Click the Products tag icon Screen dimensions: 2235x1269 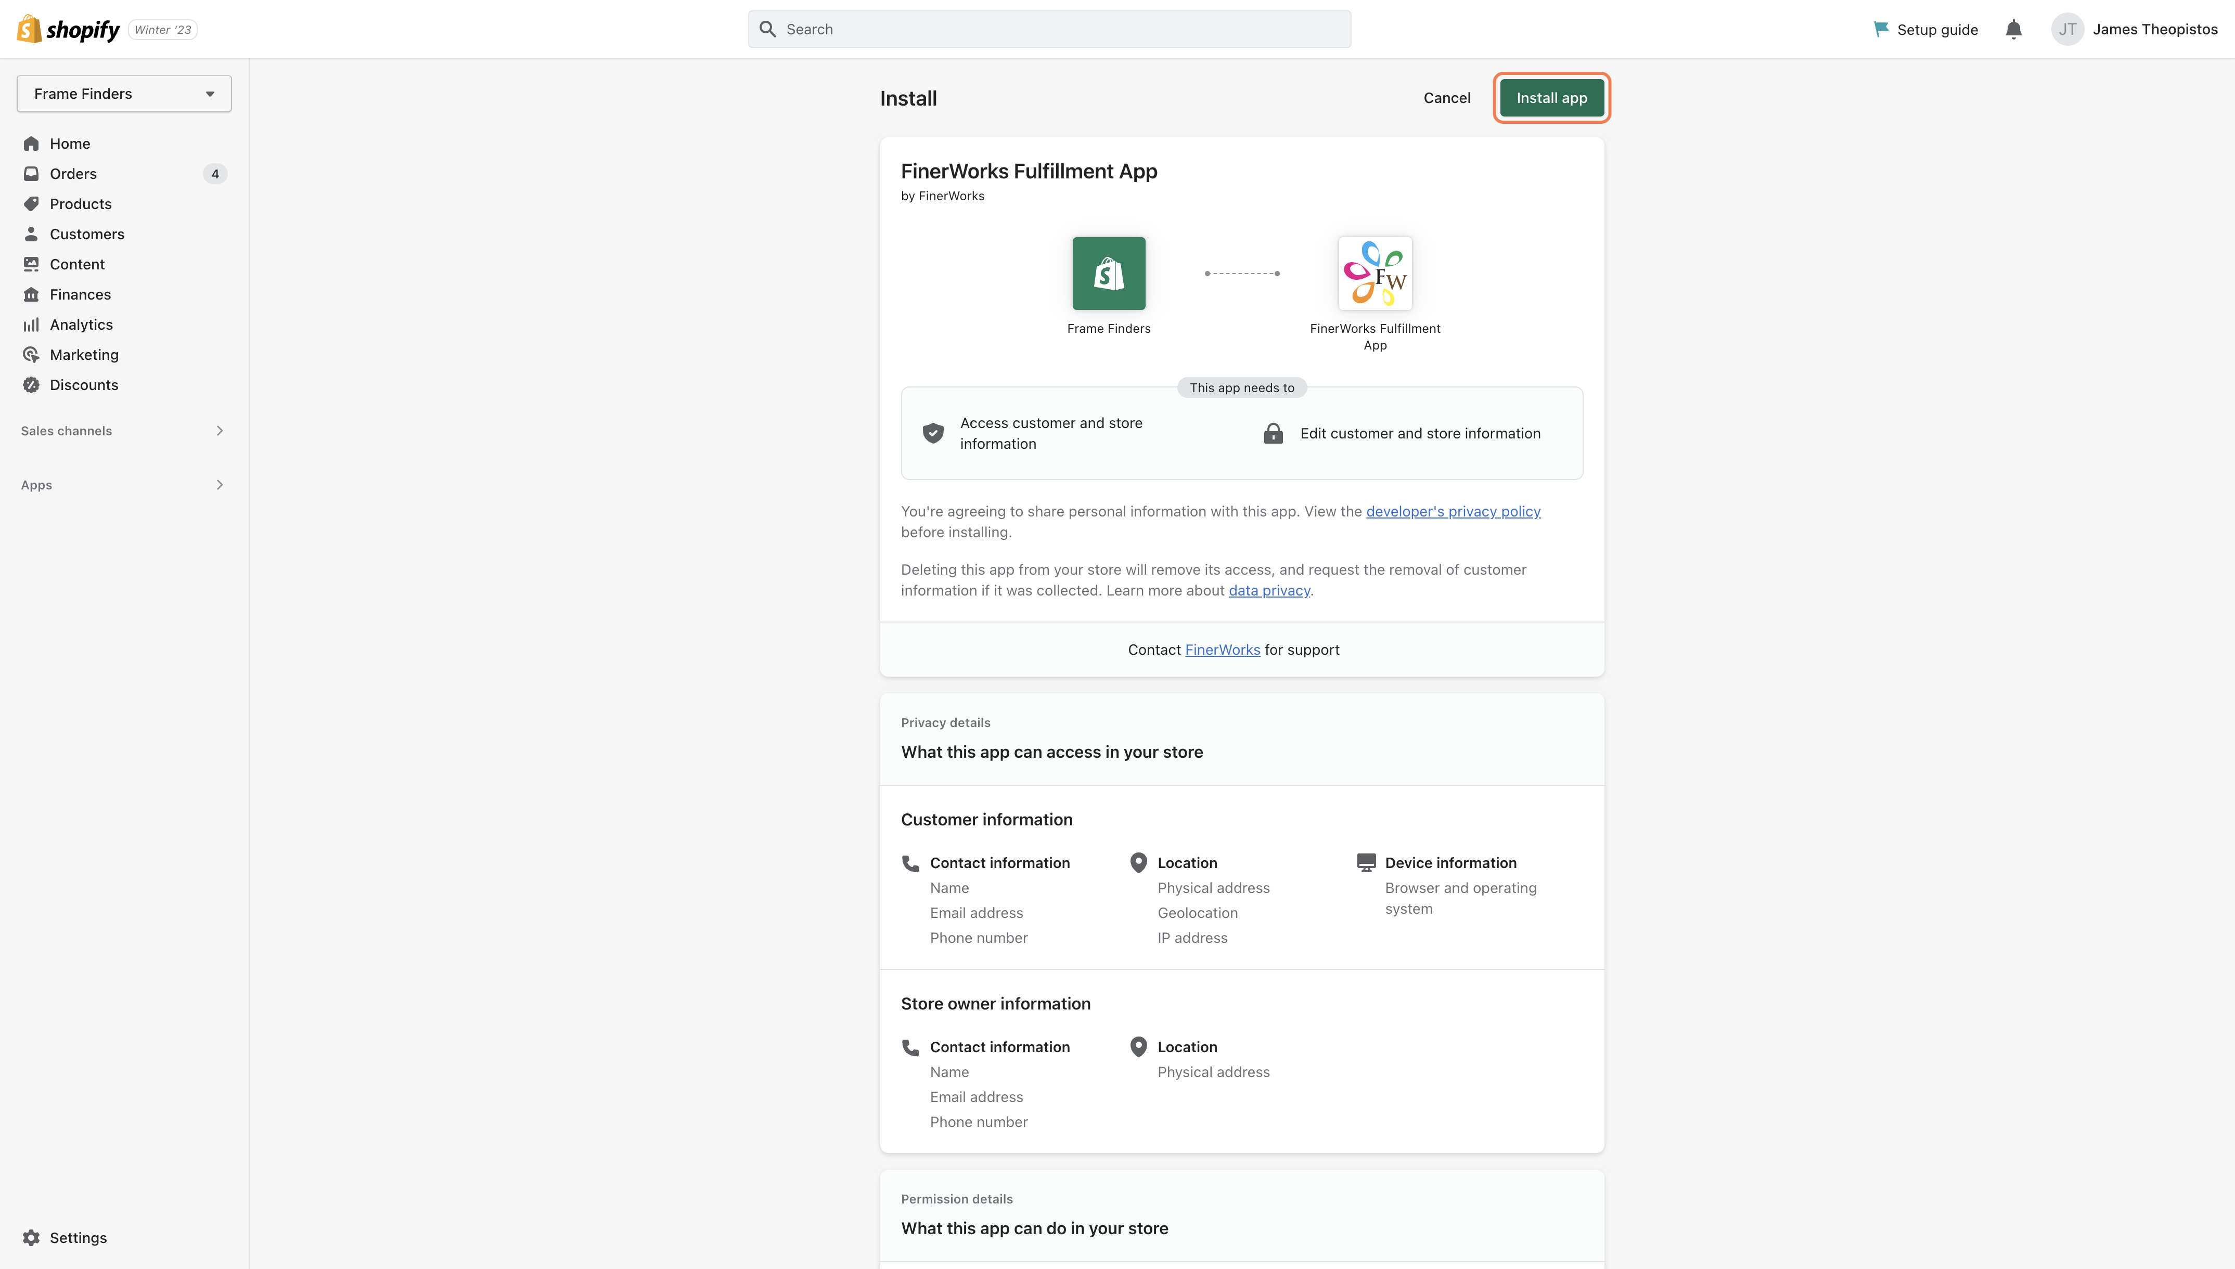[31, 204]
